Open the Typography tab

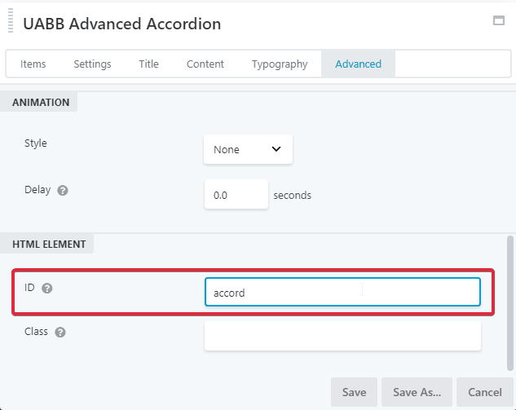[x=280, y=64]
